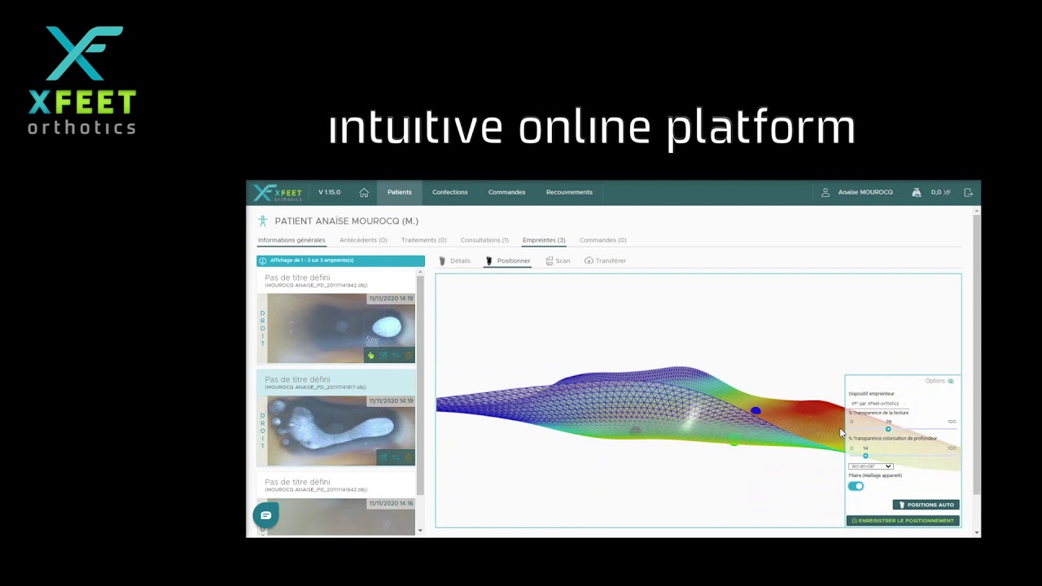Click swap icon on first footprint
Viewport: 1042px width, 586px height.
tap(396, 356)
